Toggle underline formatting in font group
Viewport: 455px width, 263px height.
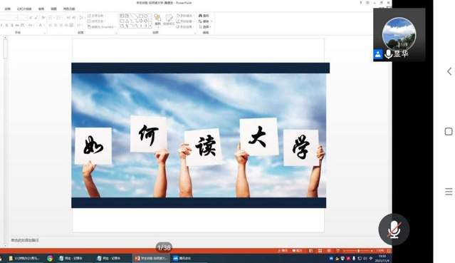6,25
